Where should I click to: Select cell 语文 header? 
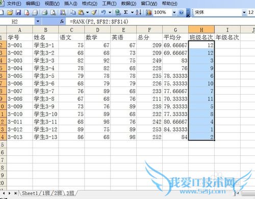tap(71, 37)
